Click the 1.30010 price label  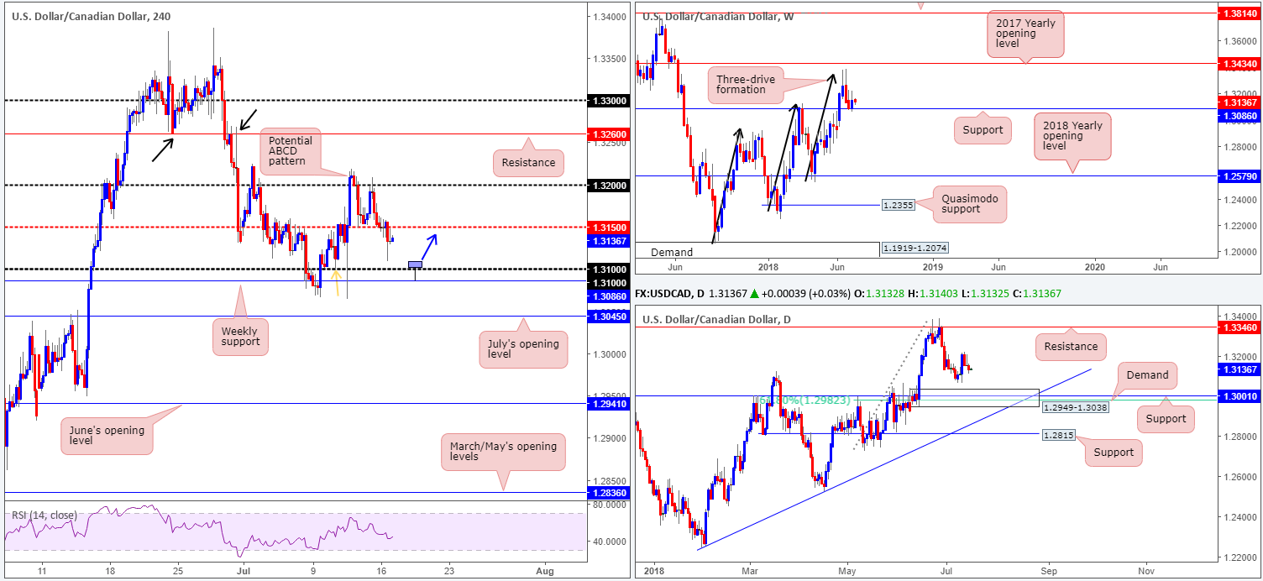1239,395
